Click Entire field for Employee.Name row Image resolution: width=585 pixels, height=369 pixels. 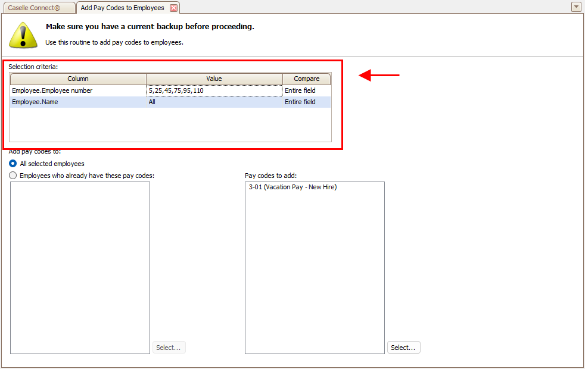tap(306, 102)
